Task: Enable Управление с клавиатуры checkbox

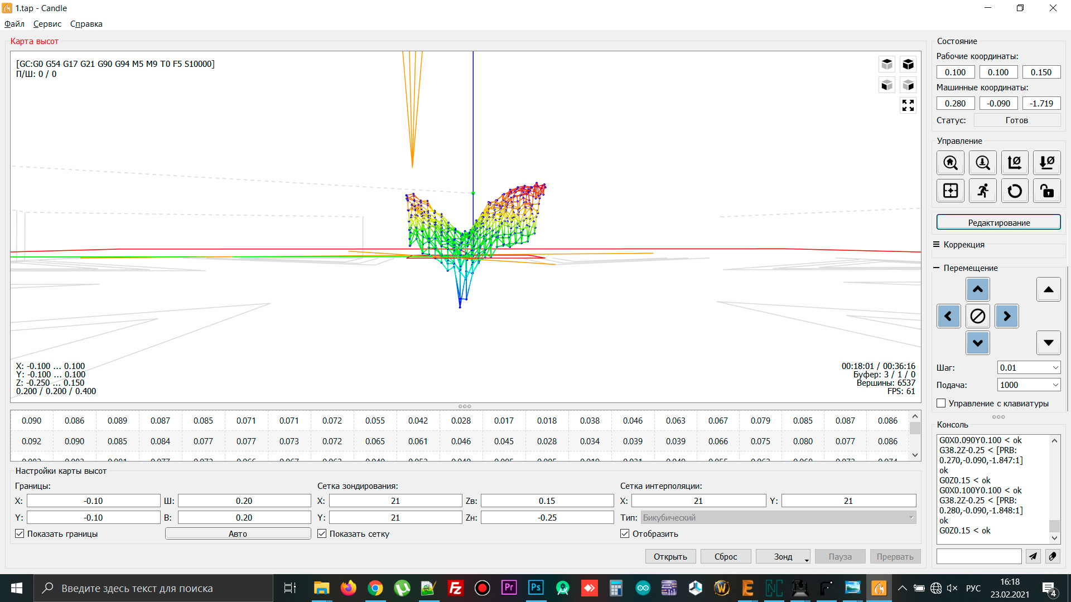Action: point(941,404)
